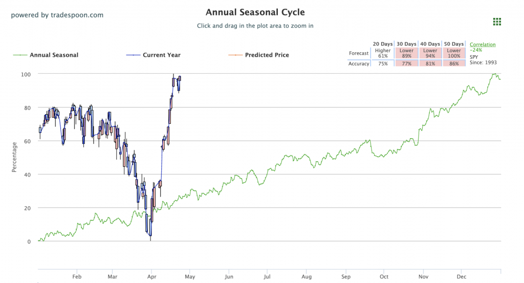Click the Apr label on x-axis

coord(151,276)
